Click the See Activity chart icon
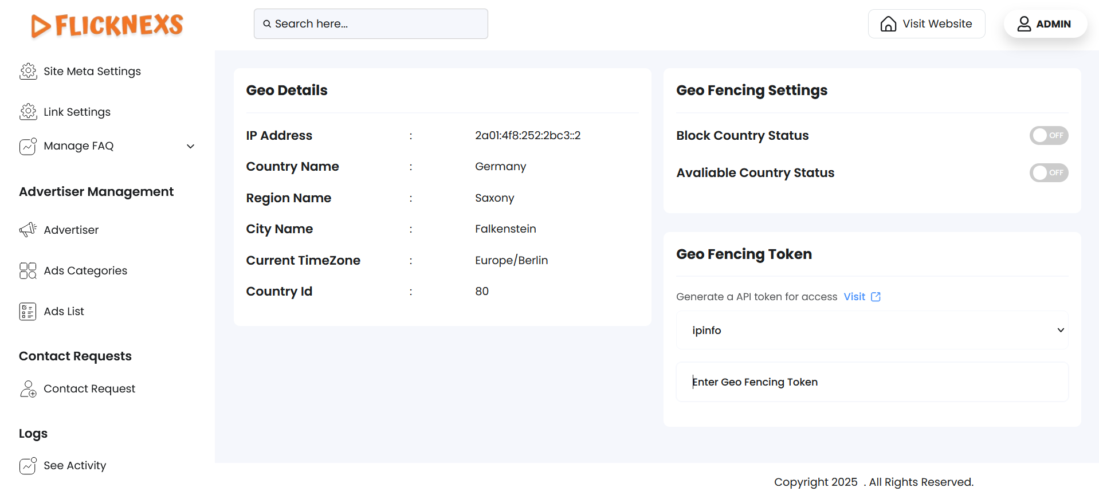The width and height of the screenshot is (1099, 499). click(28, 466)
